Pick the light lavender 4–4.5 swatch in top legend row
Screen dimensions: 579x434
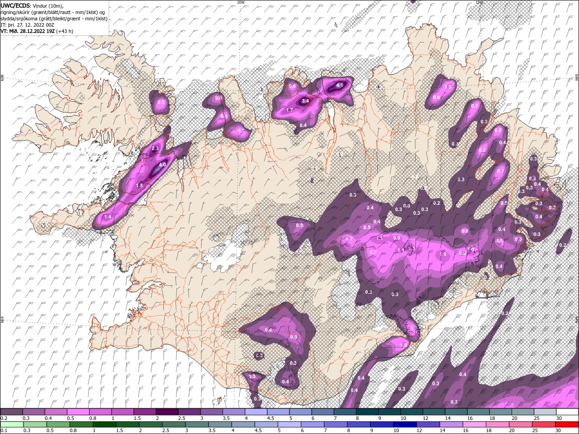[x=256, y=412]
